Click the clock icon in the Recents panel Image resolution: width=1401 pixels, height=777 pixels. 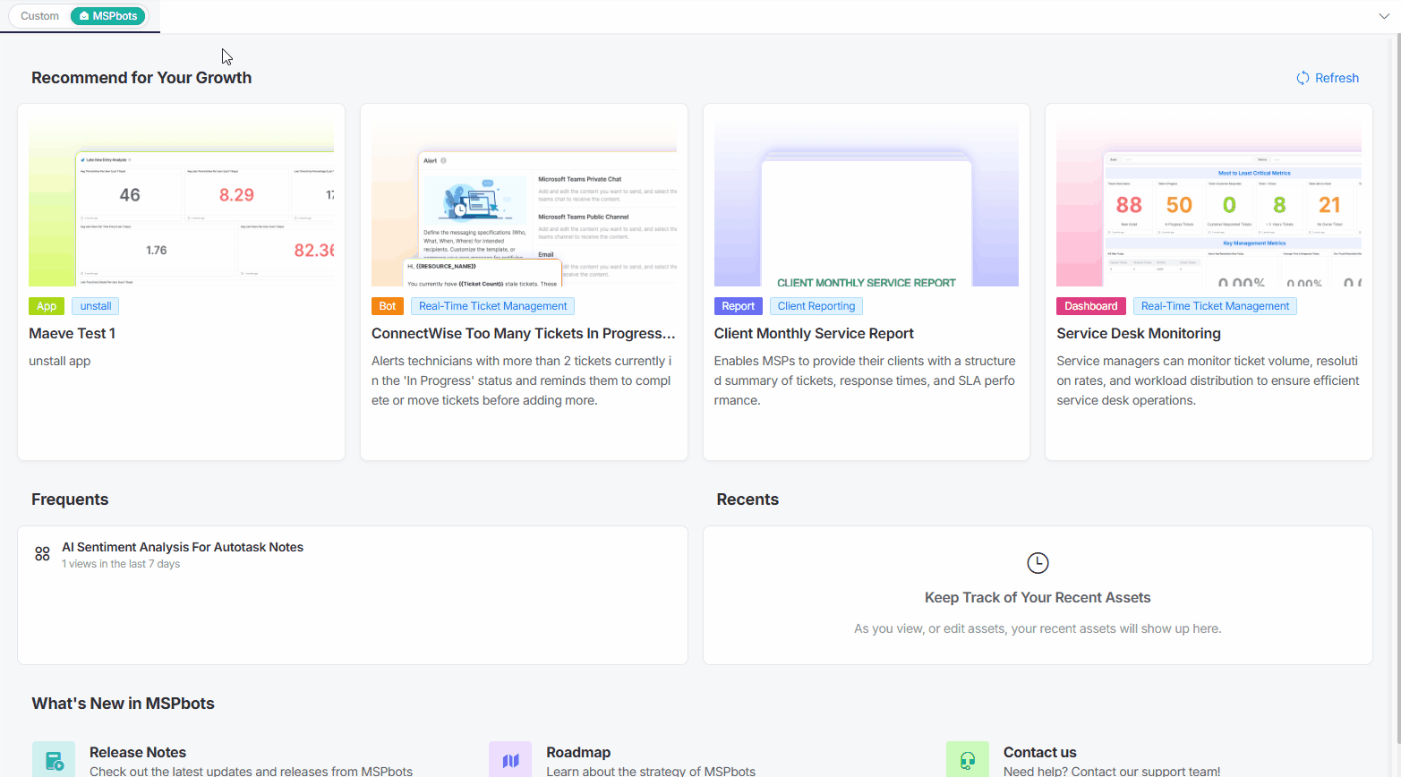(x=1038, y=562)
